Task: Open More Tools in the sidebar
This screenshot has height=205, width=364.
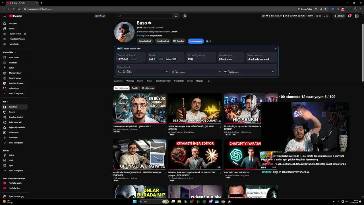Action: [x=15, y=44]
